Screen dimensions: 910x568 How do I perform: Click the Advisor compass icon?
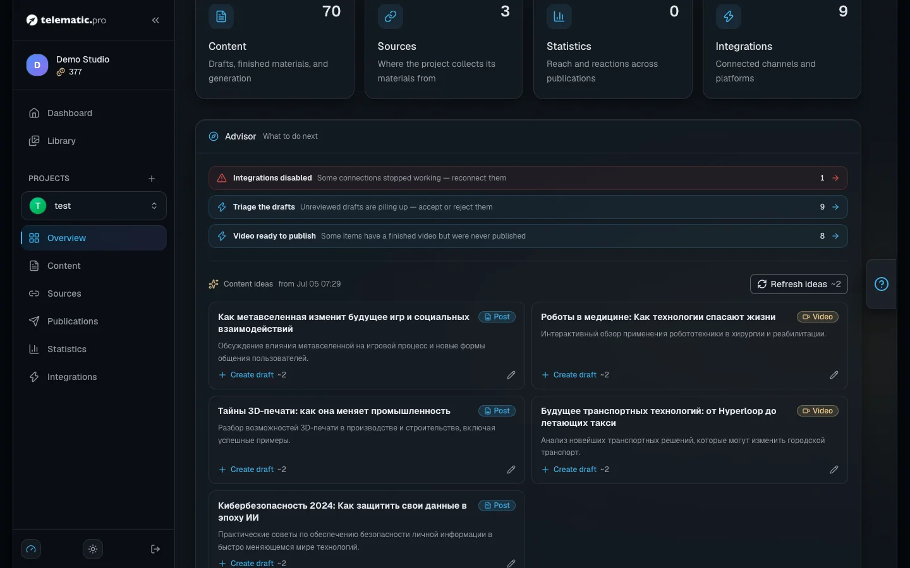tap(214, 136)
